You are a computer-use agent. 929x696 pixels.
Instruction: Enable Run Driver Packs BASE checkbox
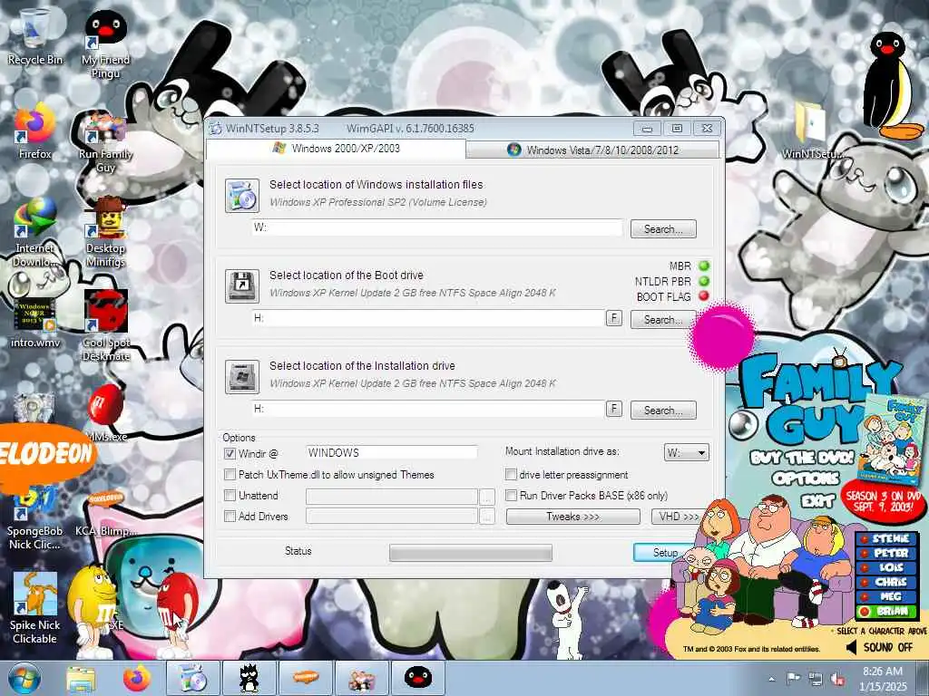coord(511,496)
